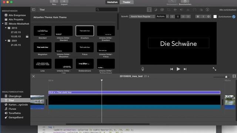Click the Bereitstellen share icon
This screenshot has height=133, width=237.
coord(185,1)
